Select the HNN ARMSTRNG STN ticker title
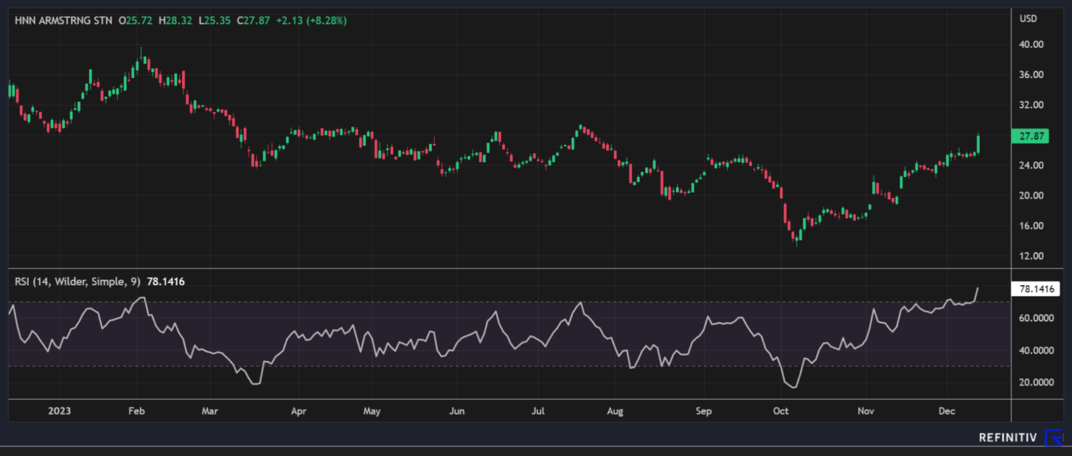 63,21
